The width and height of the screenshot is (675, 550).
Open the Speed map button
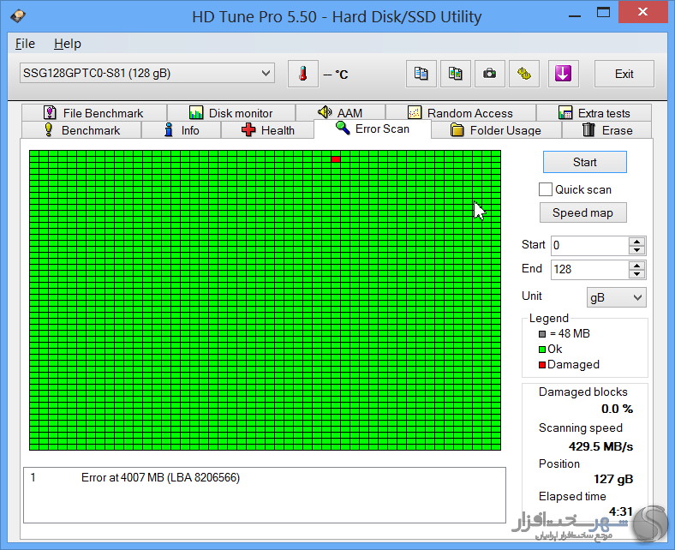[582, 212]
